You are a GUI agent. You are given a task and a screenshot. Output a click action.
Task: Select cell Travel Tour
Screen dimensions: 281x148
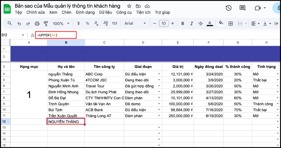(x=104, y=86)
